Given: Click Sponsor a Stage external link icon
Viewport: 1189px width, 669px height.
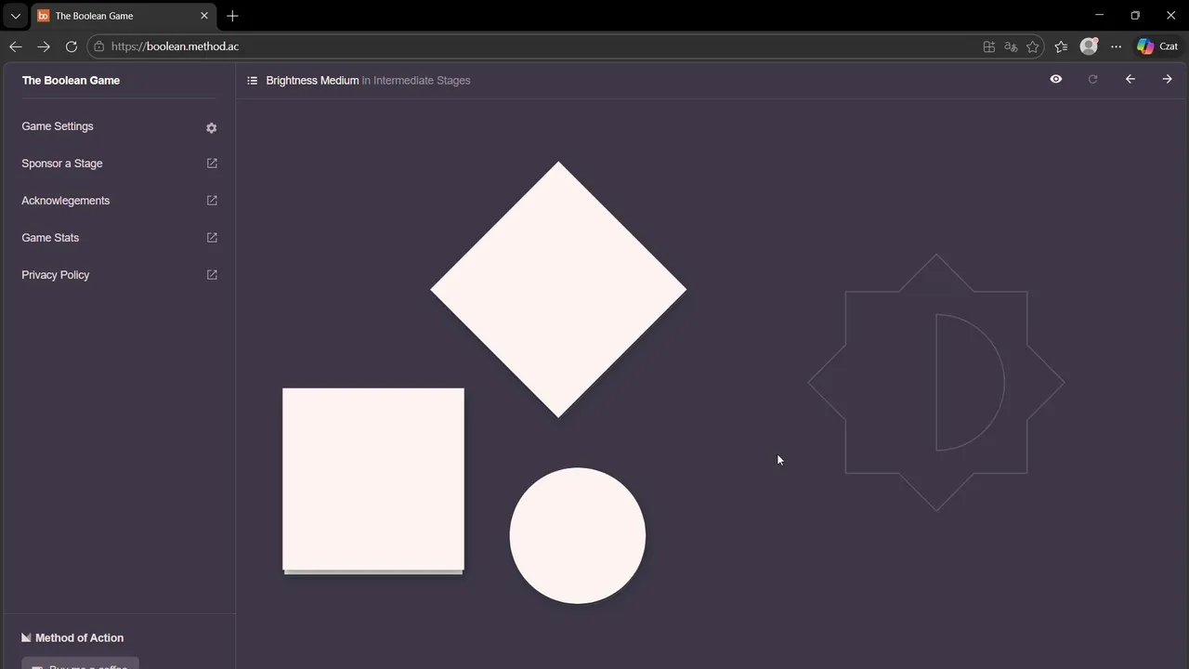Looking at the screenshot, I should coord(212,164).
